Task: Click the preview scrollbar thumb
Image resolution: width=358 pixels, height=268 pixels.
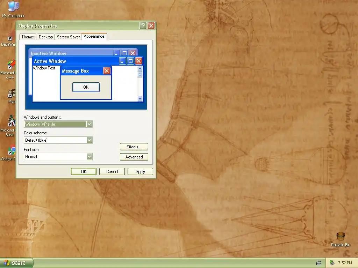Action: [x=140, y=74]
